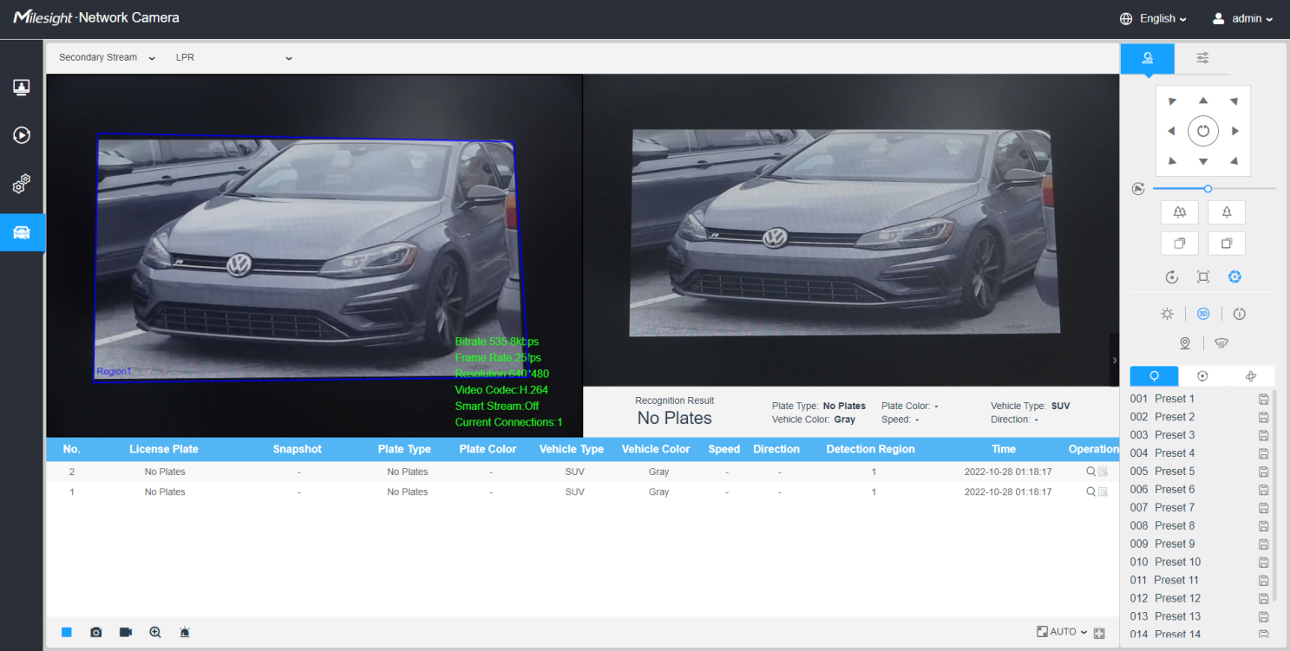Click the alarm siren icon
This screenshot has width=1290, height=651.
(x=185, y=632)
